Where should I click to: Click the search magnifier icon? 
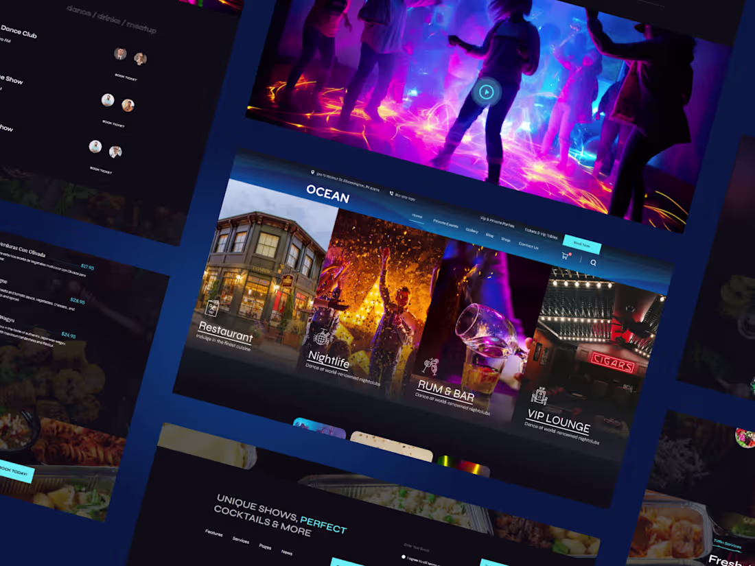pos(594,263)
